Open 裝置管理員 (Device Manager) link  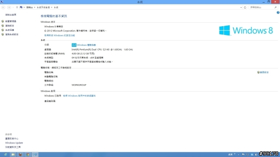click(x=10, y=21)
